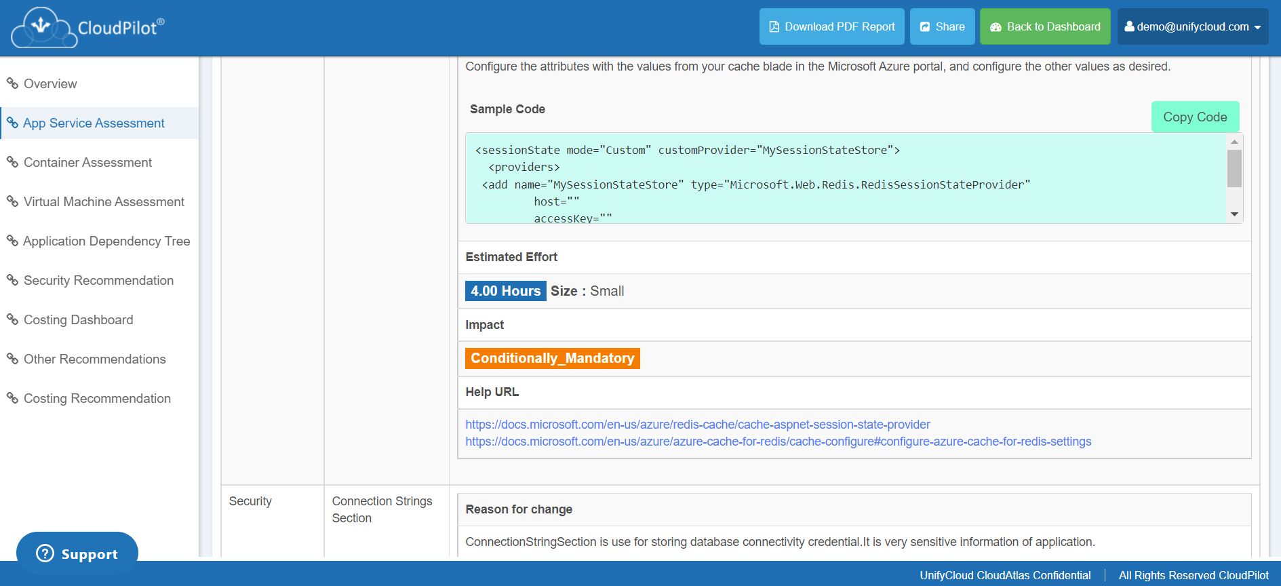Screen dimensions: 1281x586
Task: Copy the sample code
Action: coord(1195,117)
